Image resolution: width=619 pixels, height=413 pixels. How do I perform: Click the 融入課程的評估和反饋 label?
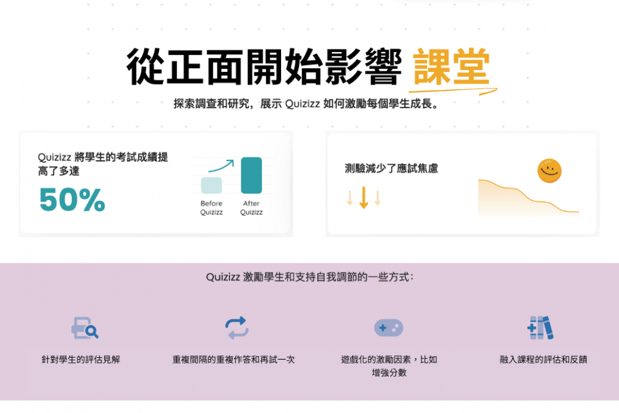tap(543, 360)
